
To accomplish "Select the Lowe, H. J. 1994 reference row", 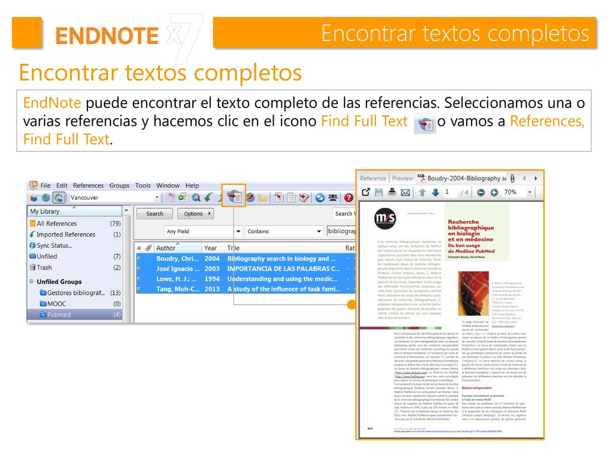I will tap(246, 279).
